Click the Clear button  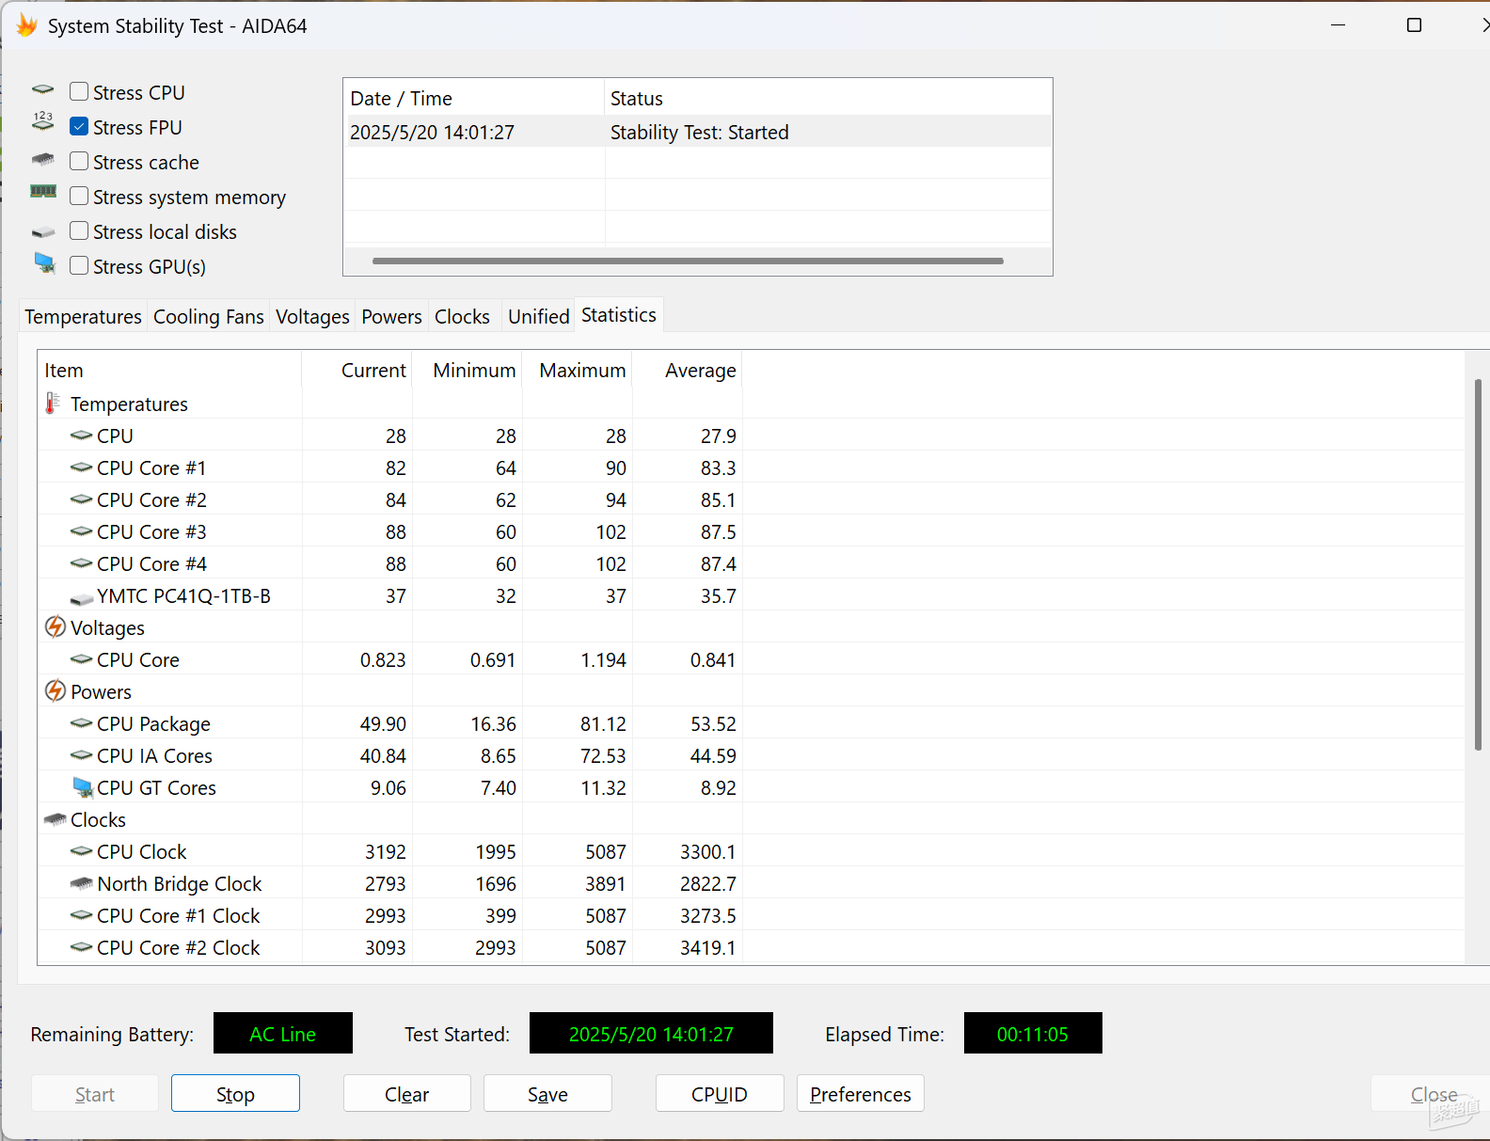click(x=406, y=1093)
